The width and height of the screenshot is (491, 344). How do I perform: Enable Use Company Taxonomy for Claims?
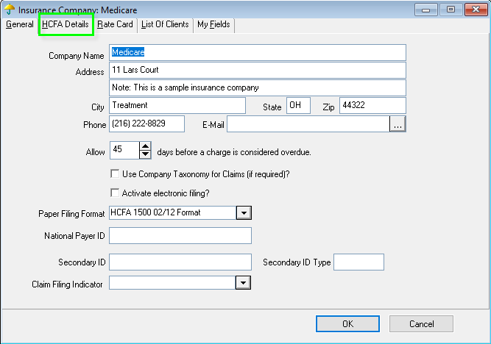pyautogui.click(x=115, y=173)
